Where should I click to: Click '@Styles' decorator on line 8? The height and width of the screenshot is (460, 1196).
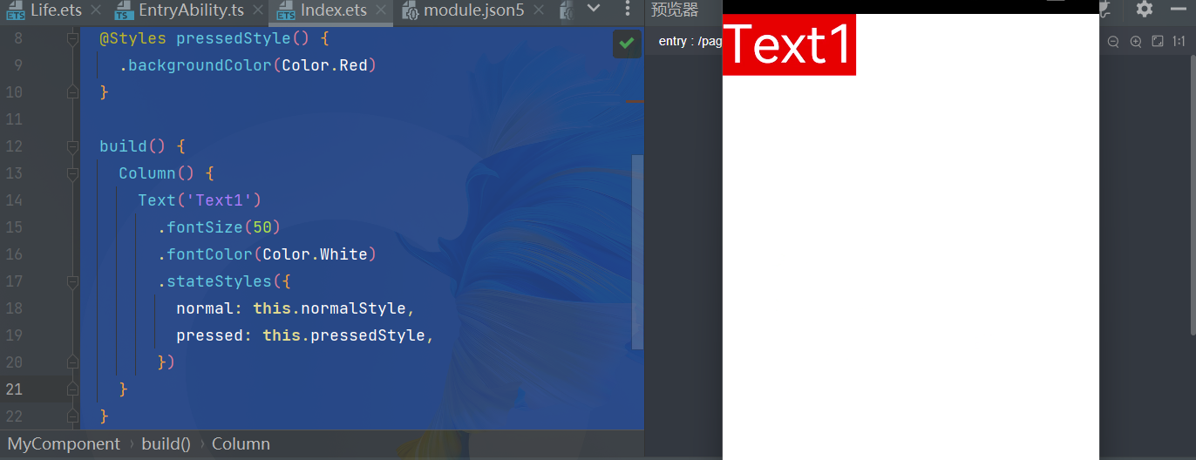pos(133,38)
